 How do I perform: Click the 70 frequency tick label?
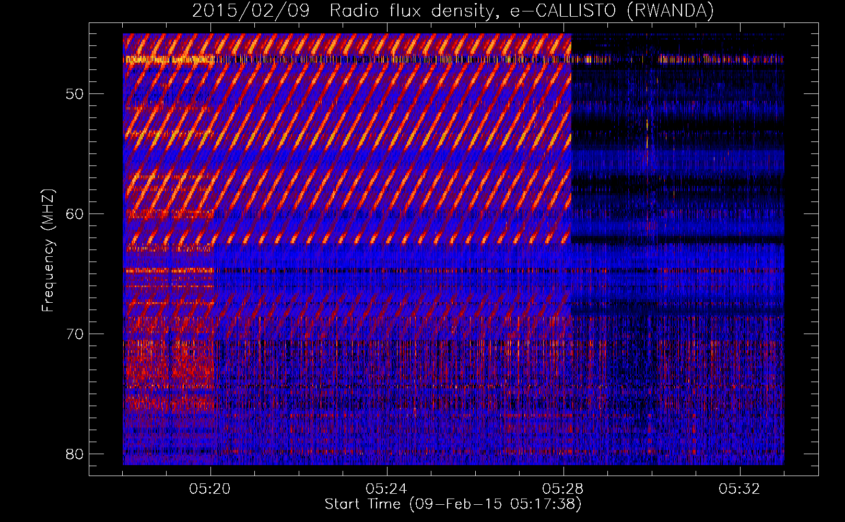coord(76,334)
